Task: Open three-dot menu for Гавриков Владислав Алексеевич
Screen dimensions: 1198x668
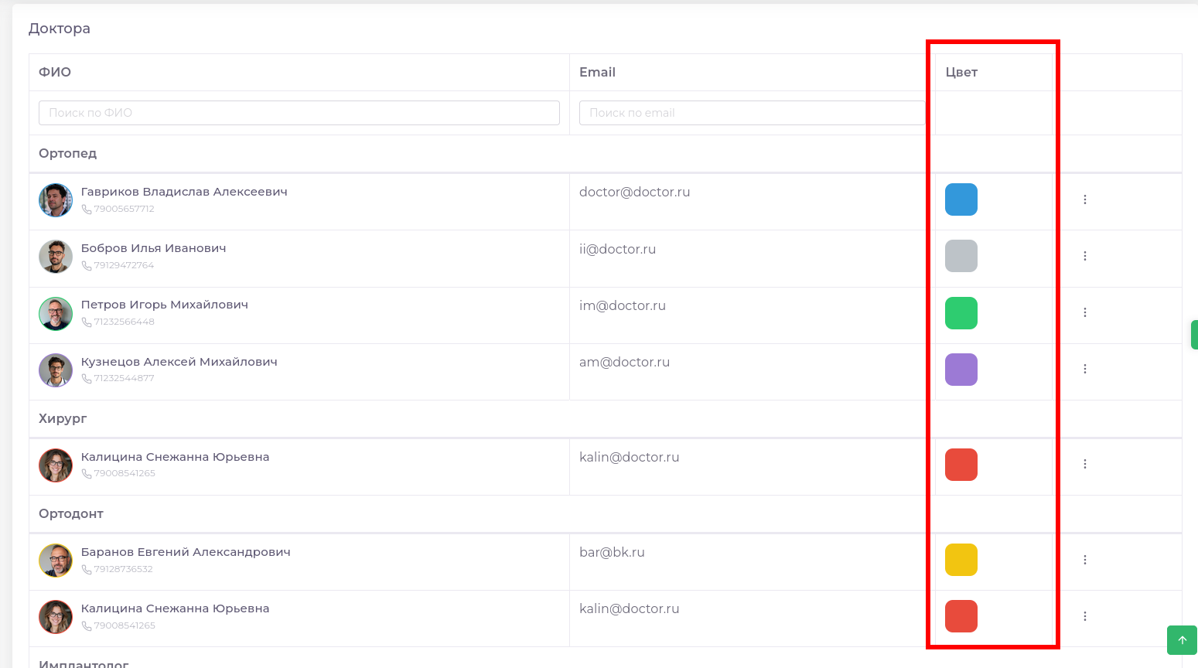Action: pos(1085,199)
